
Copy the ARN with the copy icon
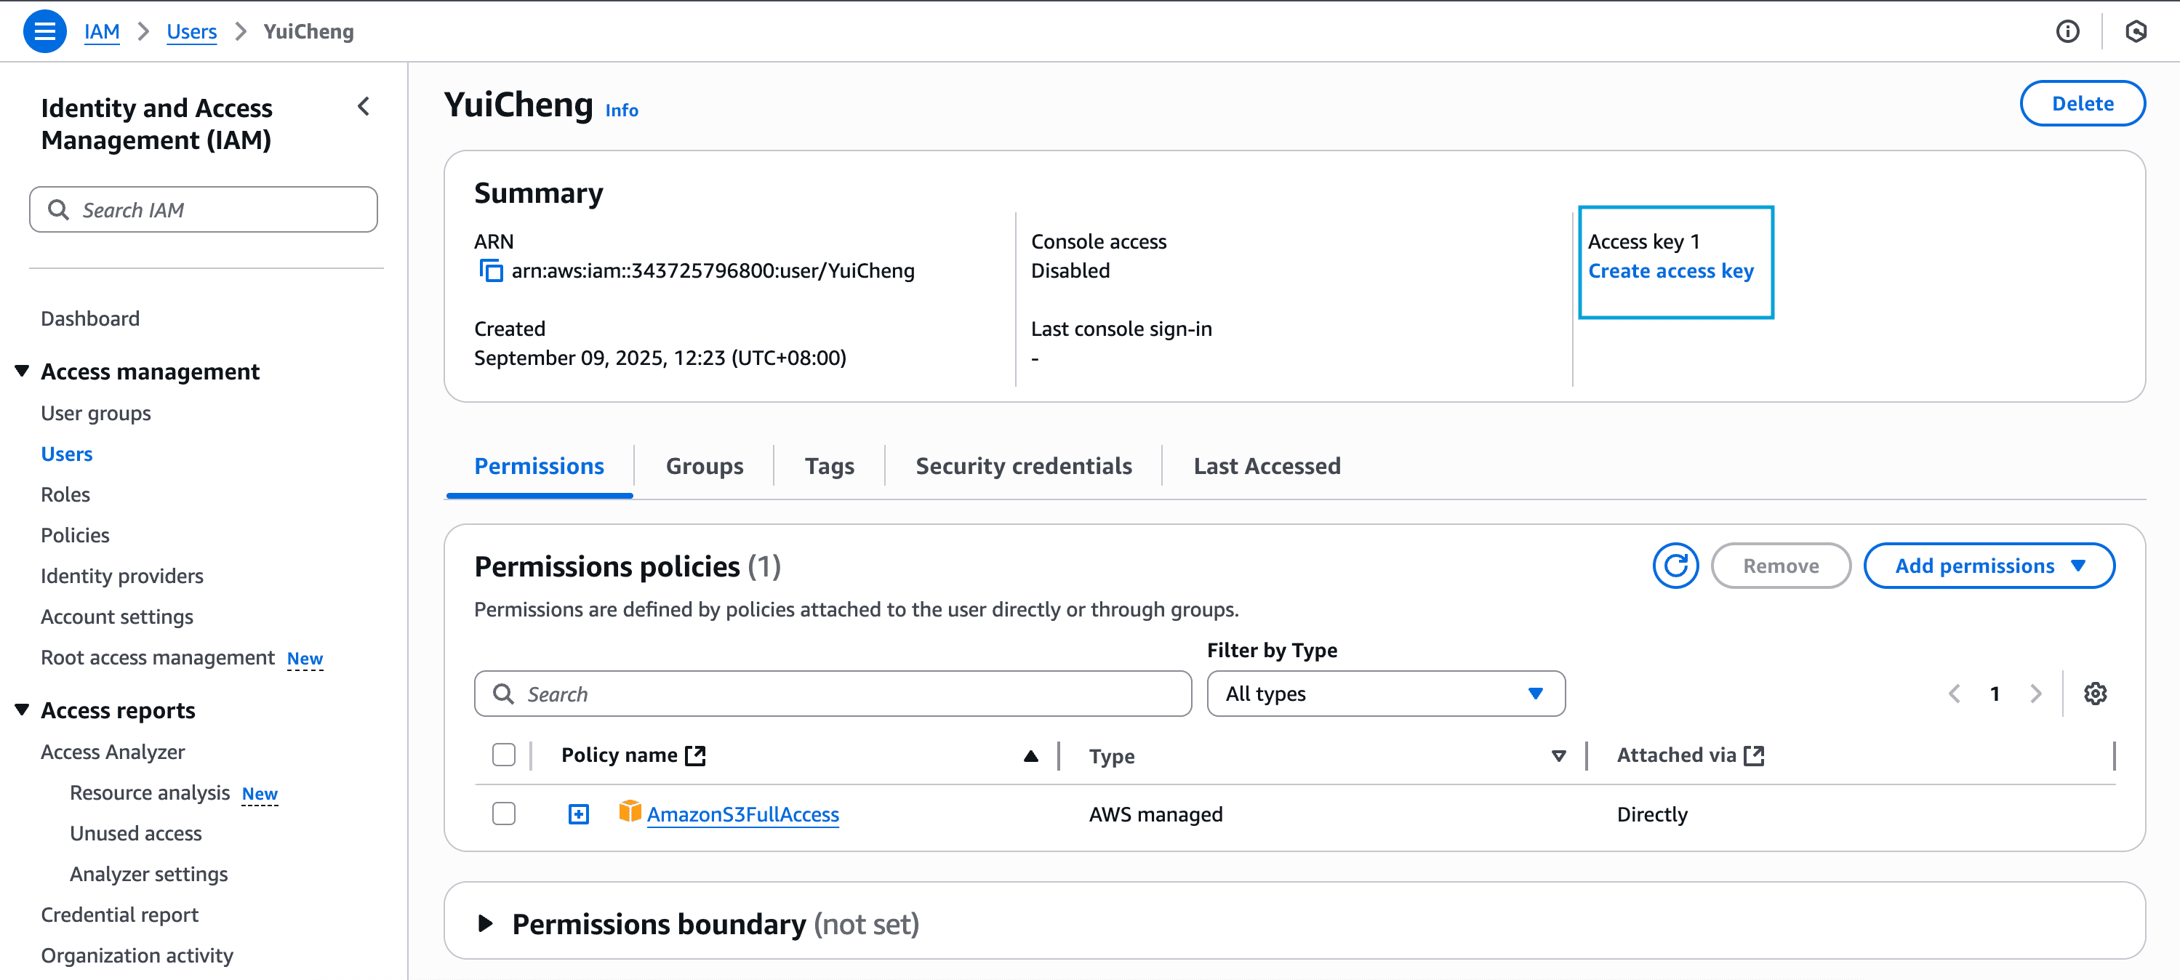(491, 271)
